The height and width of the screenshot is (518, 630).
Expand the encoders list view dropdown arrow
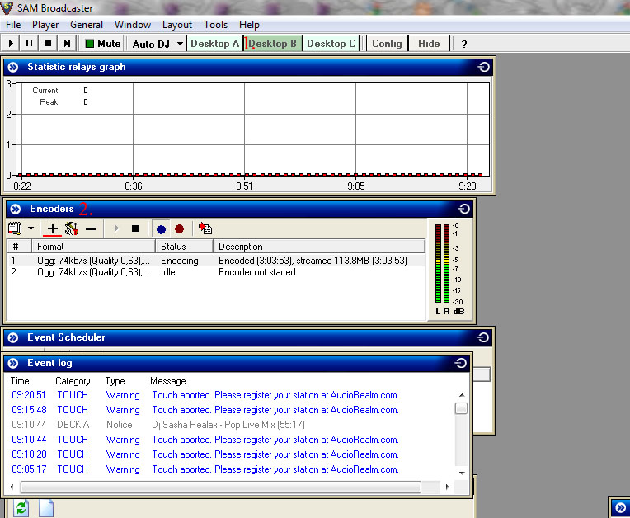coord(31,228)
